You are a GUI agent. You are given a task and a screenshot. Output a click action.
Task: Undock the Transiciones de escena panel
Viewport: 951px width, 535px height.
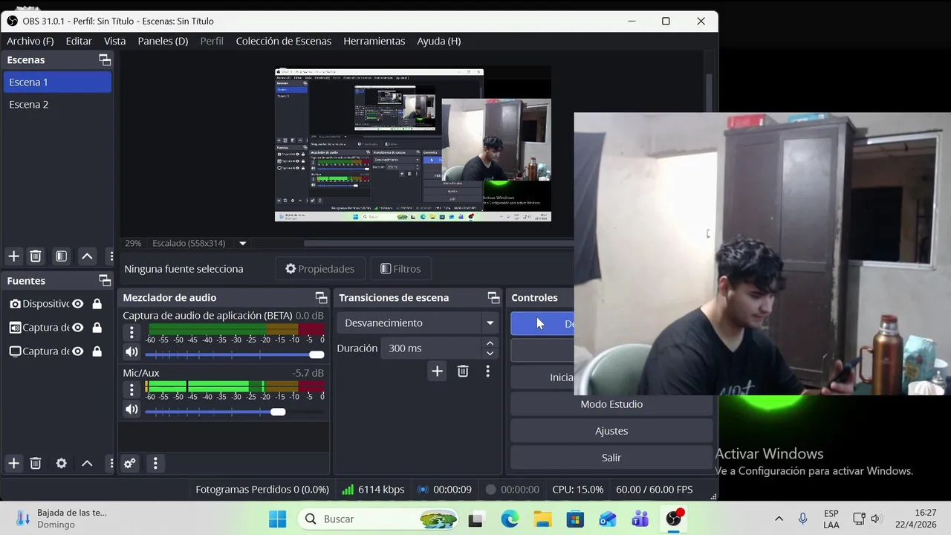pos(493,298)
